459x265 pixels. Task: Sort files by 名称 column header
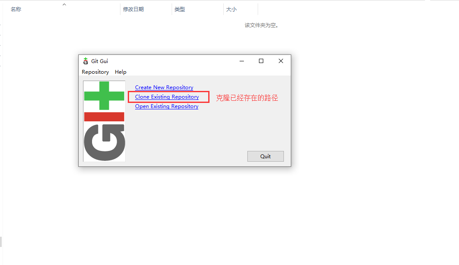[x=16, y=9]
